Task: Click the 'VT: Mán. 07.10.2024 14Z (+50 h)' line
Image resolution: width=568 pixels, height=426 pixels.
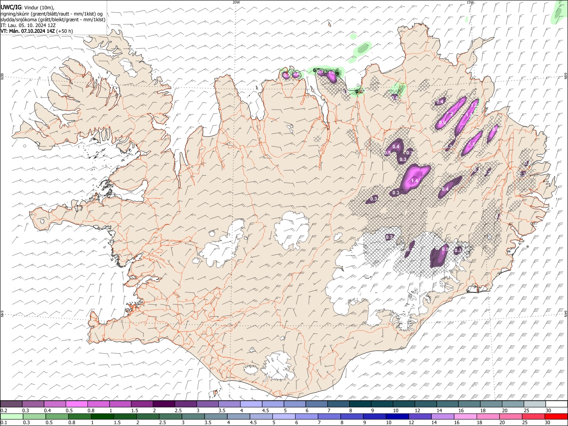Action: [37, 31]
